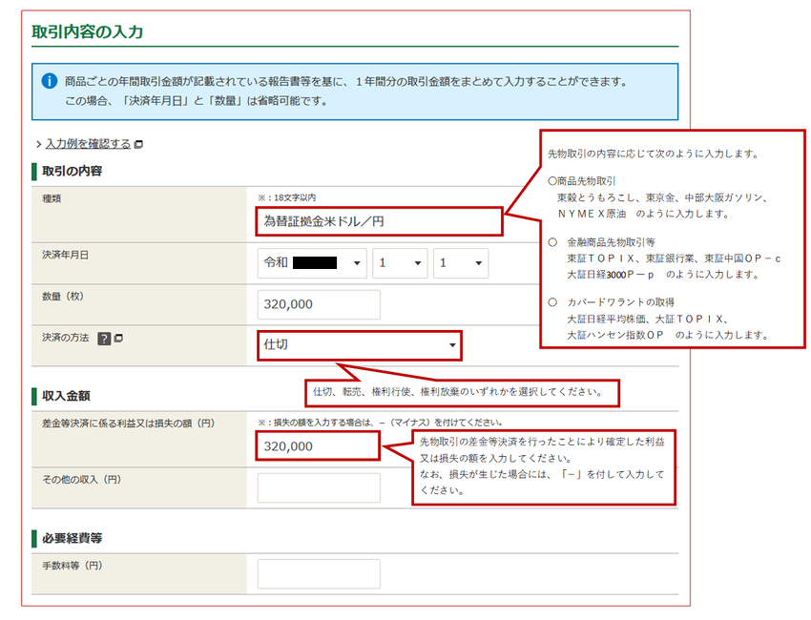
Task: Click the 種類 field containing 為替証拠金米ドル／円
Action: coord(379,221)
